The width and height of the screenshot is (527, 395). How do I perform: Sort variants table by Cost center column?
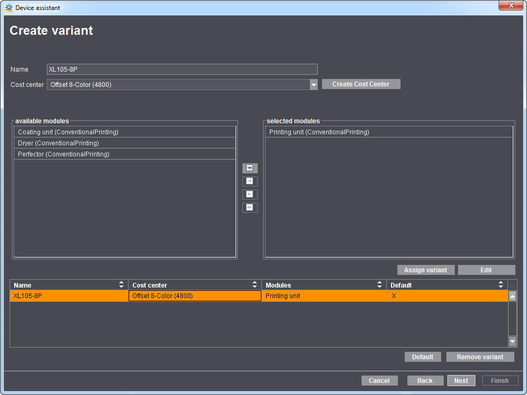coord(256,285)
